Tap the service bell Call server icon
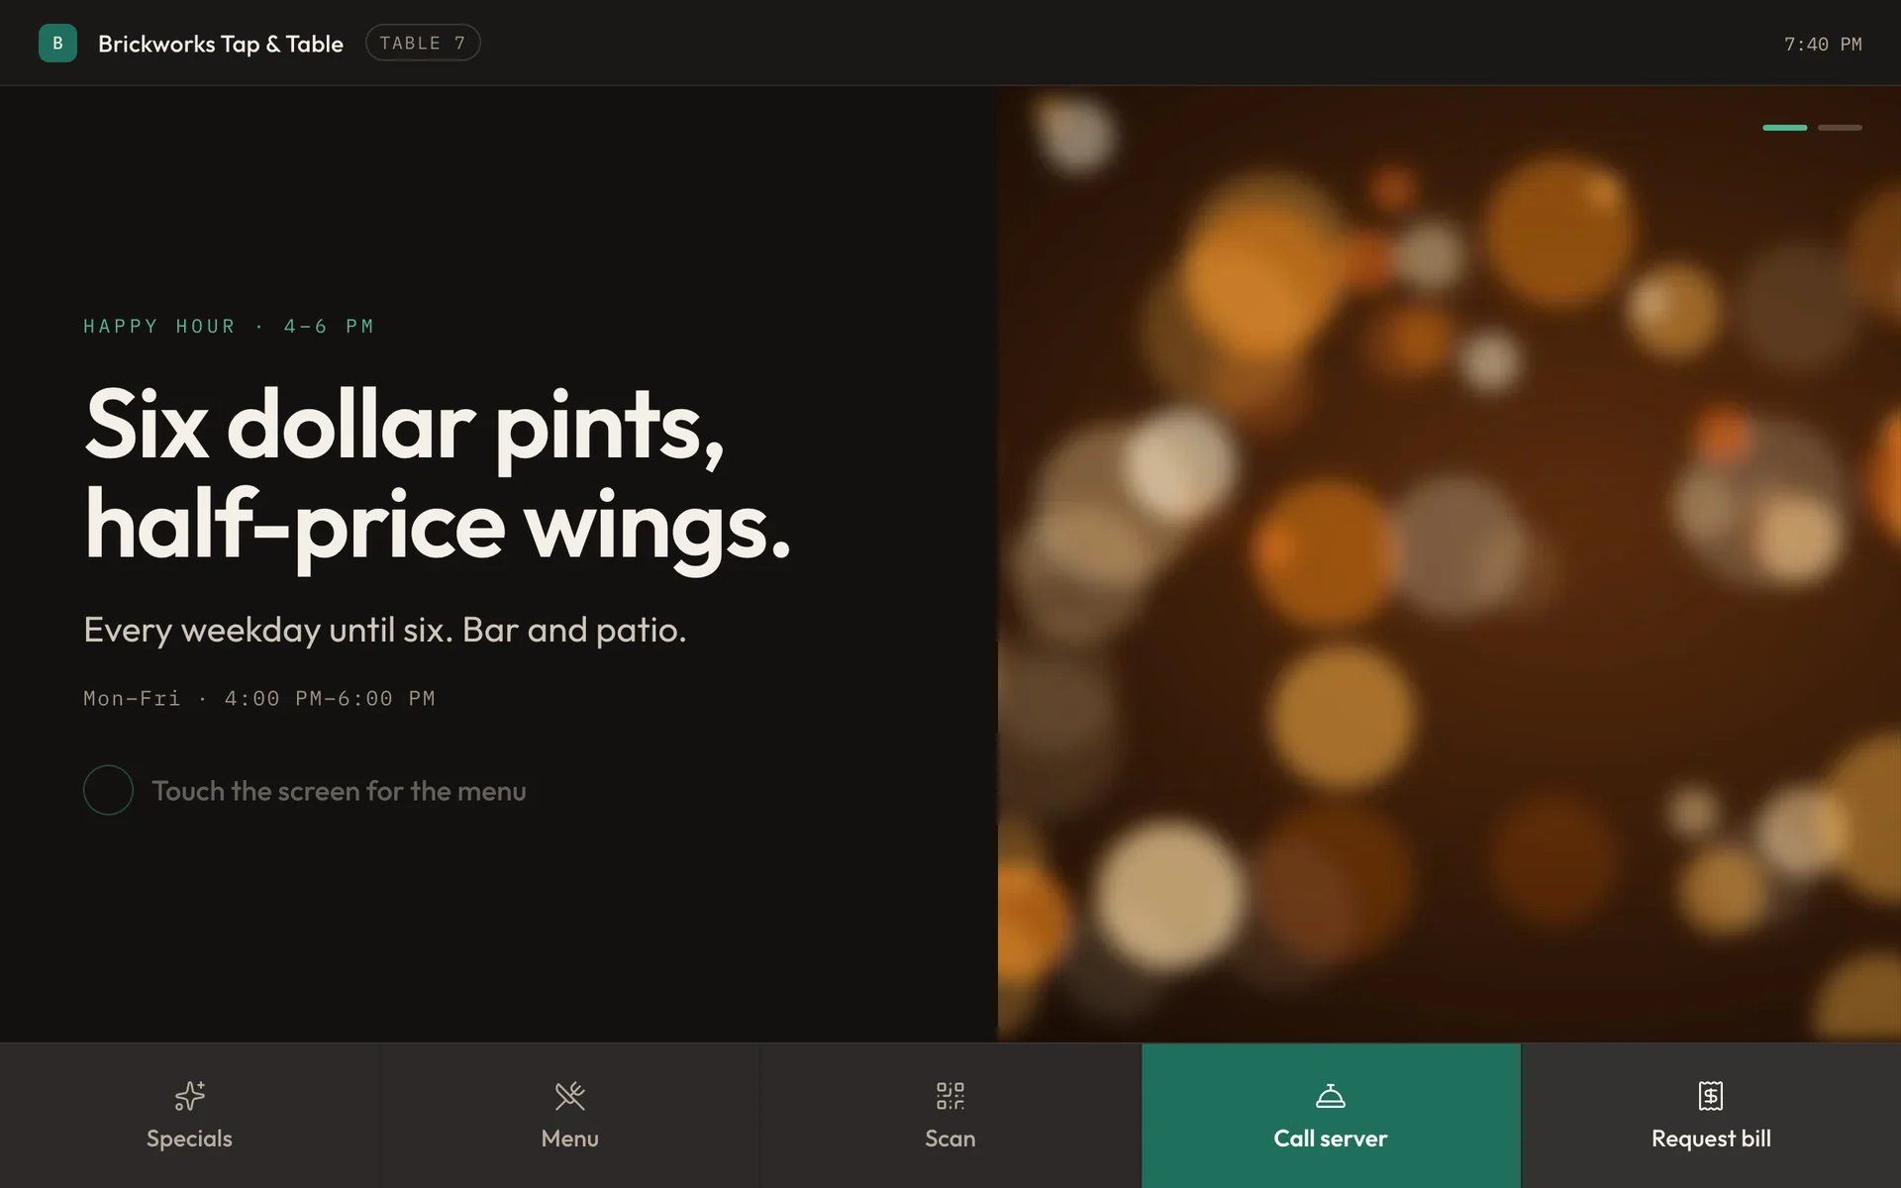1901x1188 pixels. pos(1331,1096)
